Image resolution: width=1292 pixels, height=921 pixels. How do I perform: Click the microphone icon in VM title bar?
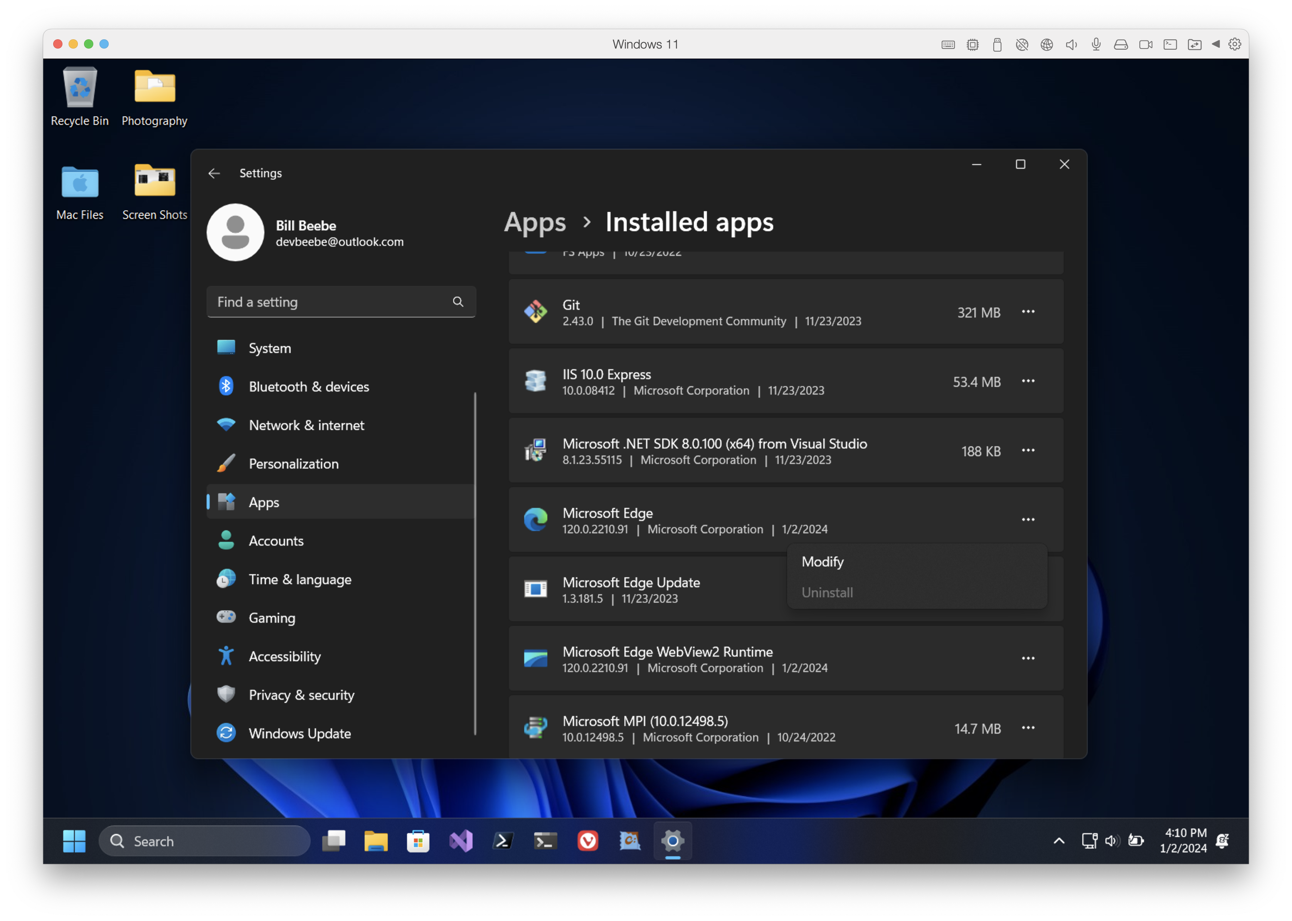tap(1096, 44)
